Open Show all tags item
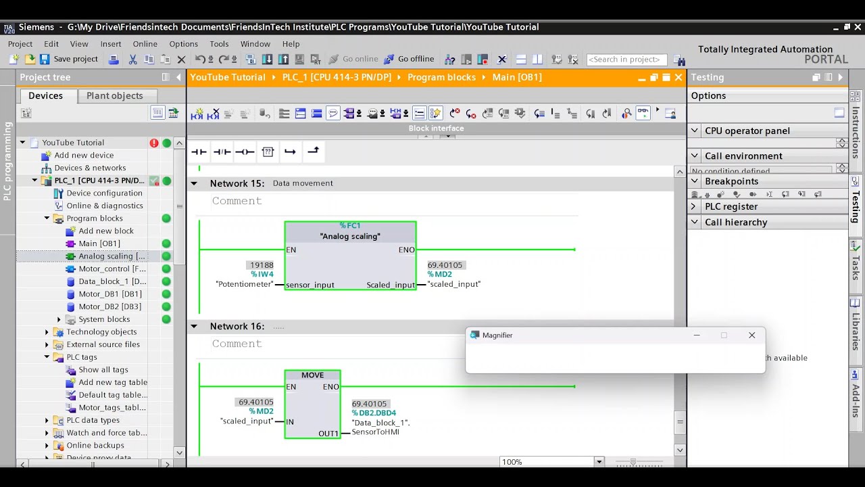865x487 pixels. [103, 370]
